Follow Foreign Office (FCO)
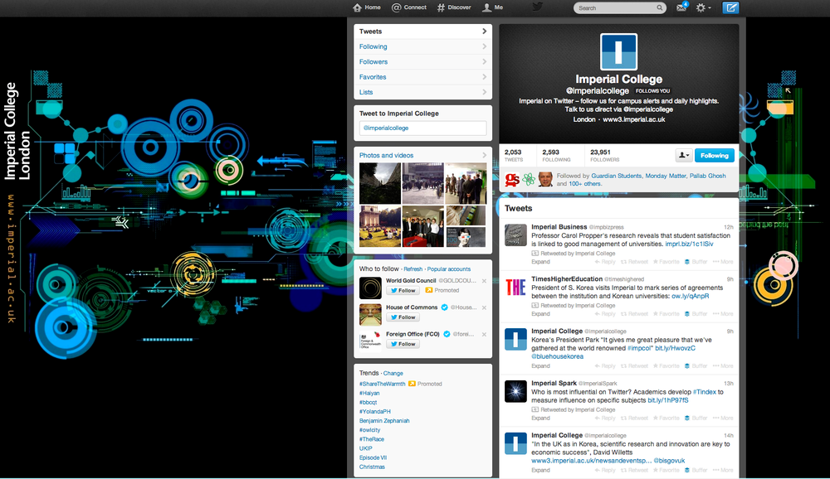The height and width of the screenshot is (479, 830). 403,344
